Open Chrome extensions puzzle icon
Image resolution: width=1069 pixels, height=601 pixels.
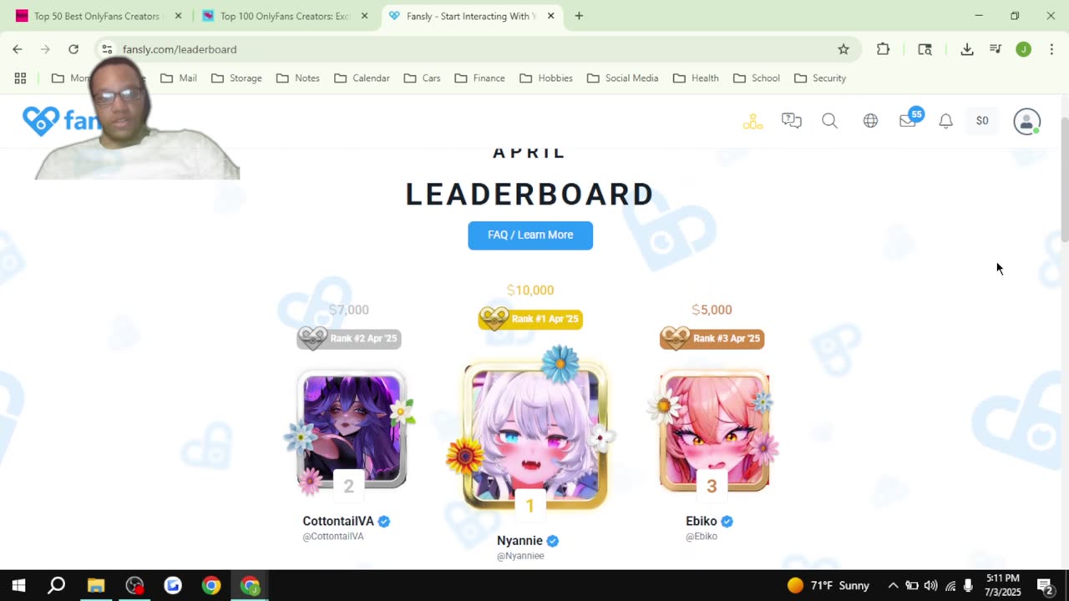click(x=883, y=49)
